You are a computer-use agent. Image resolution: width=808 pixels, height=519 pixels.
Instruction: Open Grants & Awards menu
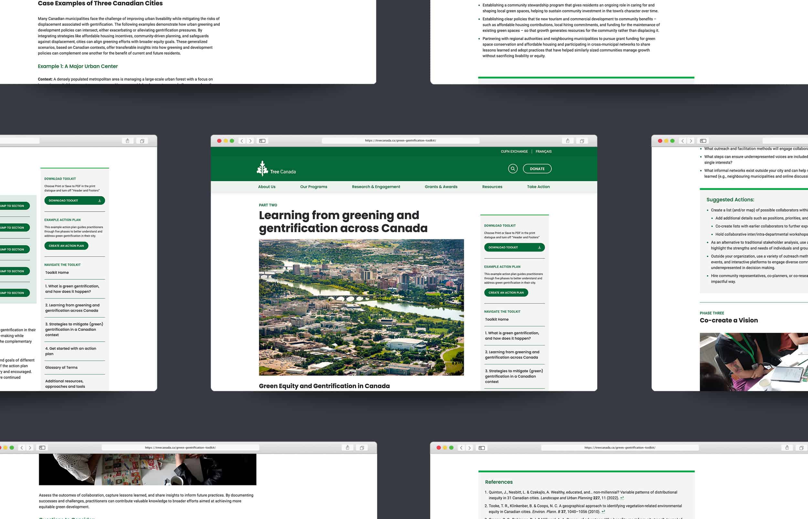point(441,187)
